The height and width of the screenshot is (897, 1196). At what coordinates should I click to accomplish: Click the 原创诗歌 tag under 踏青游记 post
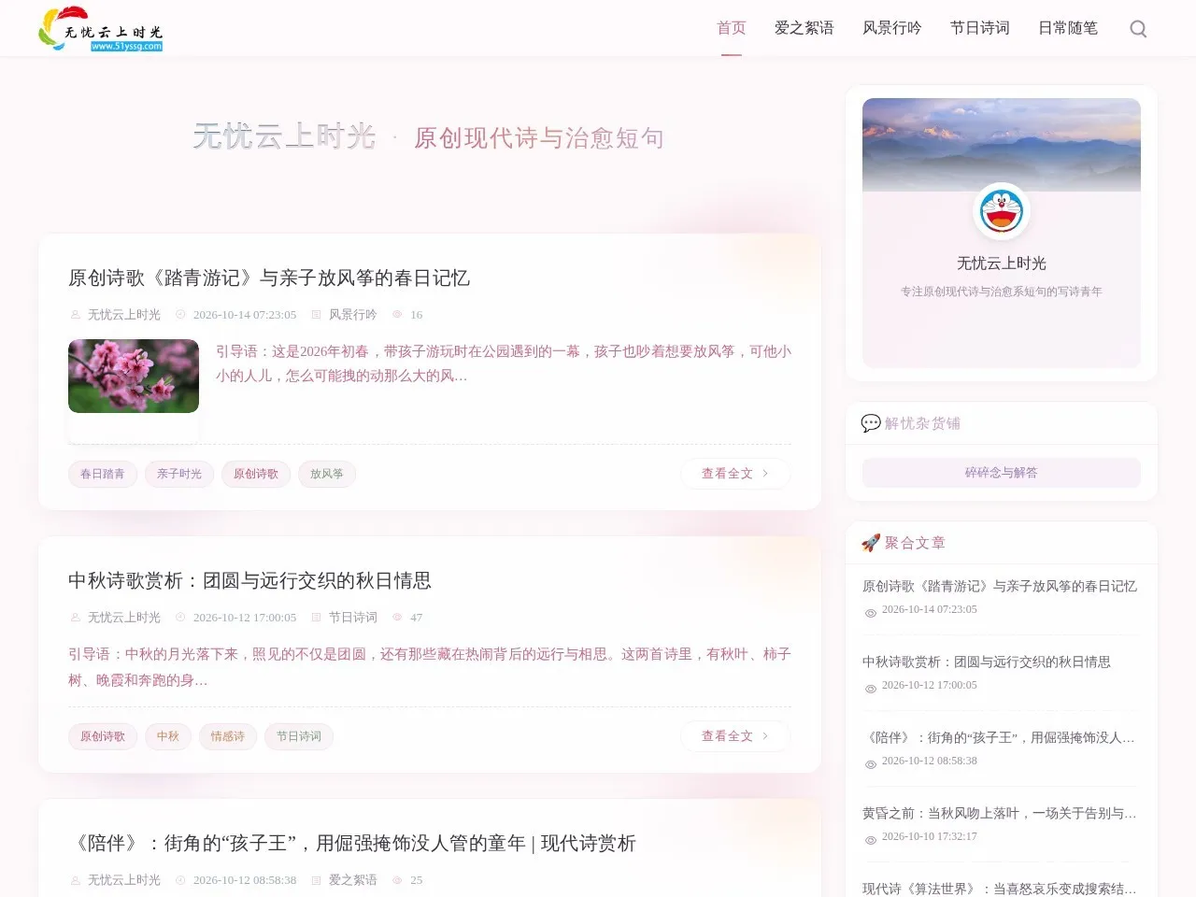[256, 474]
